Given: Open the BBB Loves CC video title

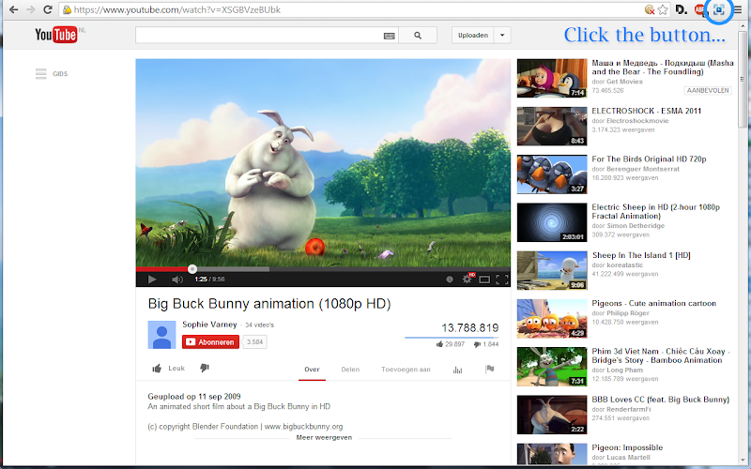Looking at the screenshot, I should pos(661,400).
